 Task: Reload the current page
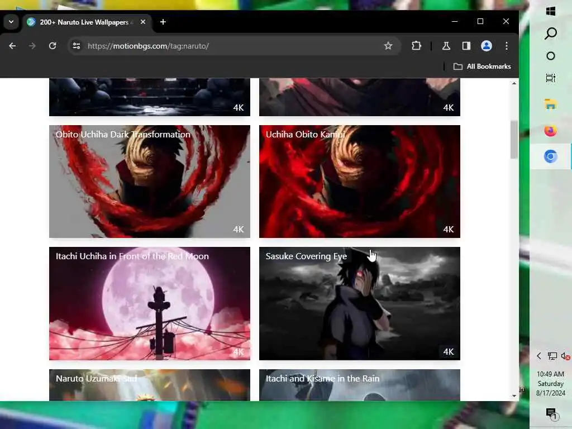point(53,46)
